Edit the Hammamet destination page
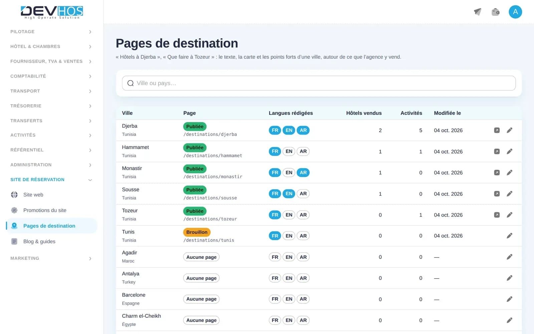 pyautogui.click(x=509, y=151)
